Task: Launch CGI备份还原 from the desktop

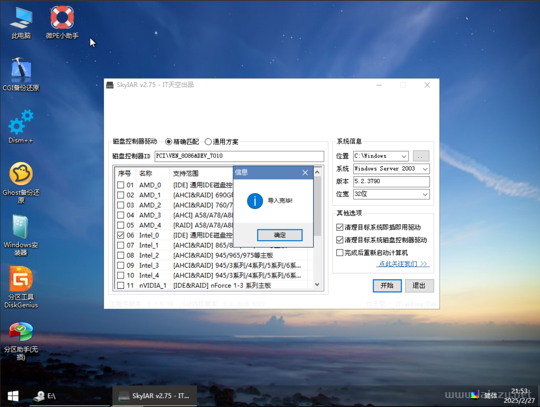Action: pyautogui.click(x=21, y=74)
